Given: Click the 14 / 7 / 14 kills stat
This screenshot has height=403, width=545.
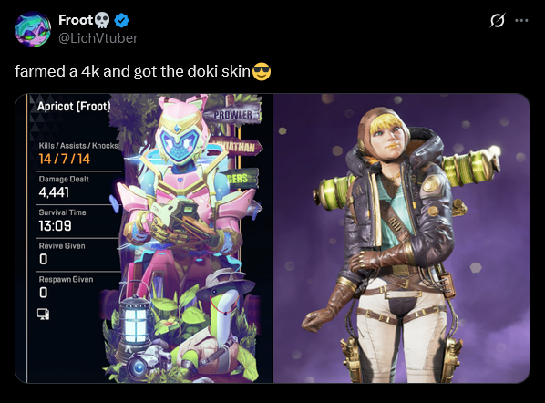Looking at the screenshot, I should tap(65, 159).
